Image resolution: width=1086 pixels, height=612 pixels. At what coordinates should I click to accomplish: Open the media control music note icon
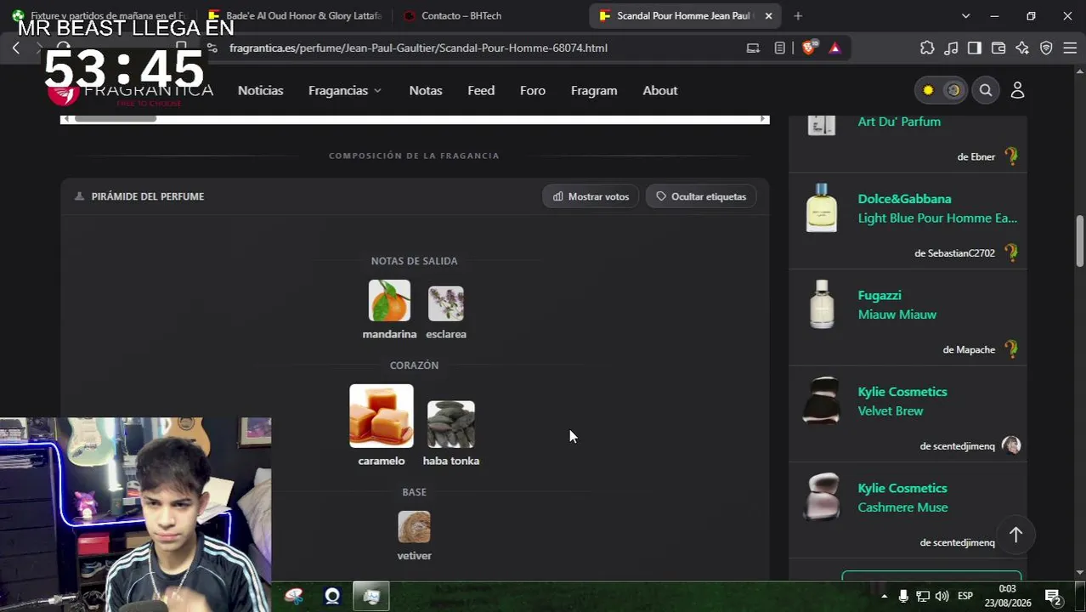[951, 48]
